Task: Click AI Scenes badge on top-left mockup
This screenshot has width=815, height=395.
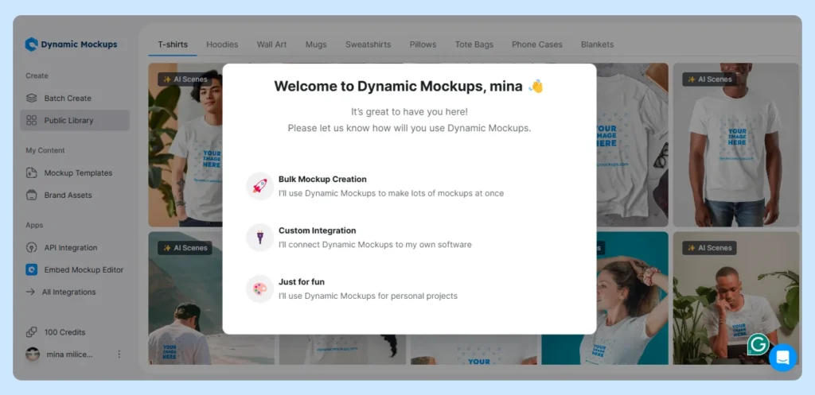Action: (x=185, y=79)
